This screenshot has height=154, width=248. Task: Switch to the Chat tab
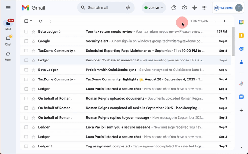[x=8, y=40]
